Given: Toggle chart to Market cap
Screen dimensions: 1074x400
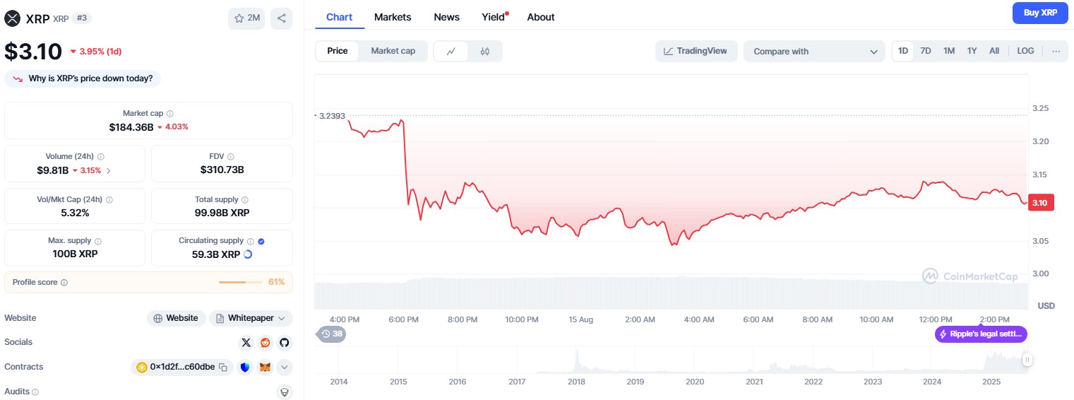Looking at the screenshot, I should [393, 51].
